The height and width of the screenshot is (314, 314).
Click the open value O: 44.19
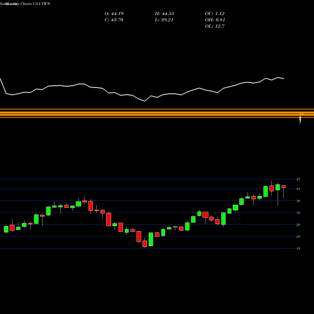(114, 14)
